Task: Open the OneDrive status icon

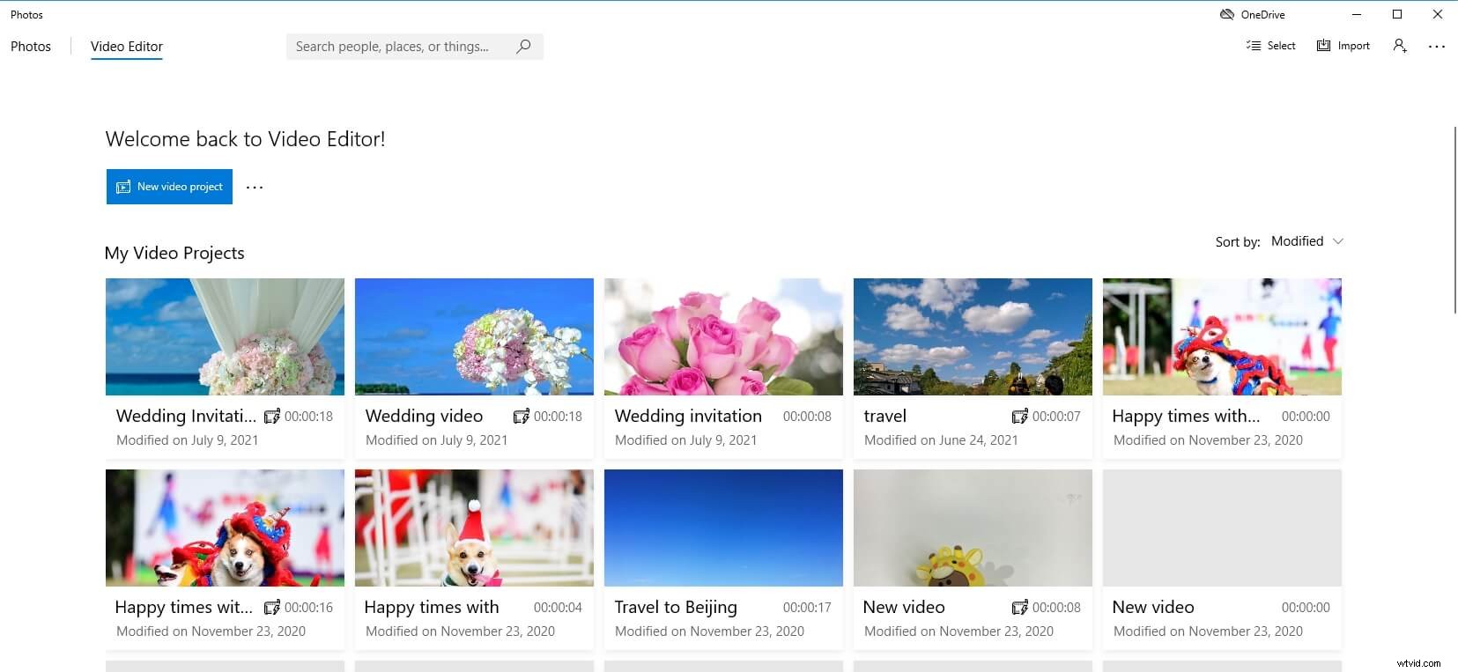Action: point(1226,14)
